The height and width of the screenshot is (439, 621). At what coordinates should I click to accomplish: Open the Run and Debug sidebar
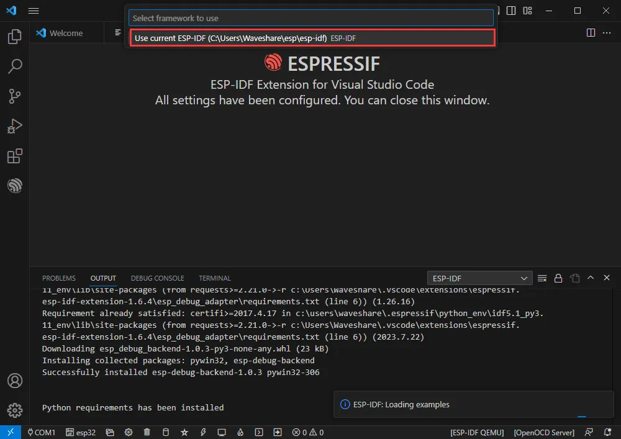(14, 126)
